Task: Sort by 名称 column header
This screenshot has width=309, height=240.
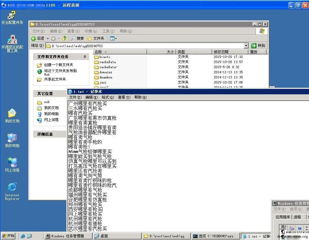Action: [120, 52]
